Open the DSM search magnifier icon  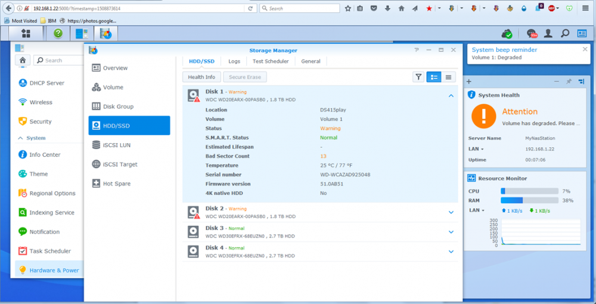click(565, 33)
